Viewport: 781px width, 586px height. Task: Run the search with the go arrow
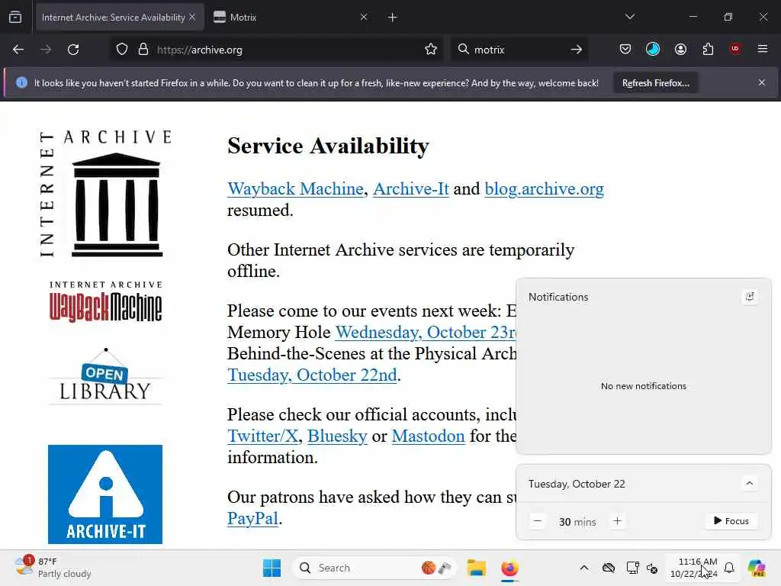[577, 50]
